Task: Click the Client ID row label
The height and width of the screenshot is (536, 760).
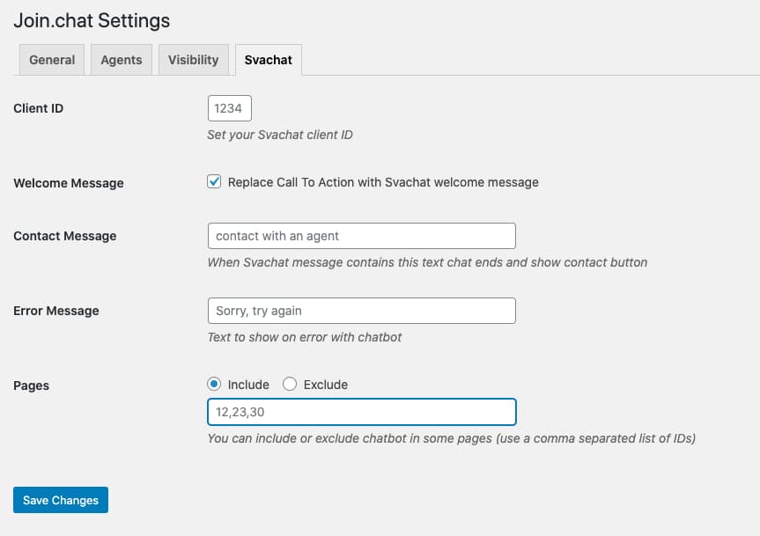Action: coord(38,108)
